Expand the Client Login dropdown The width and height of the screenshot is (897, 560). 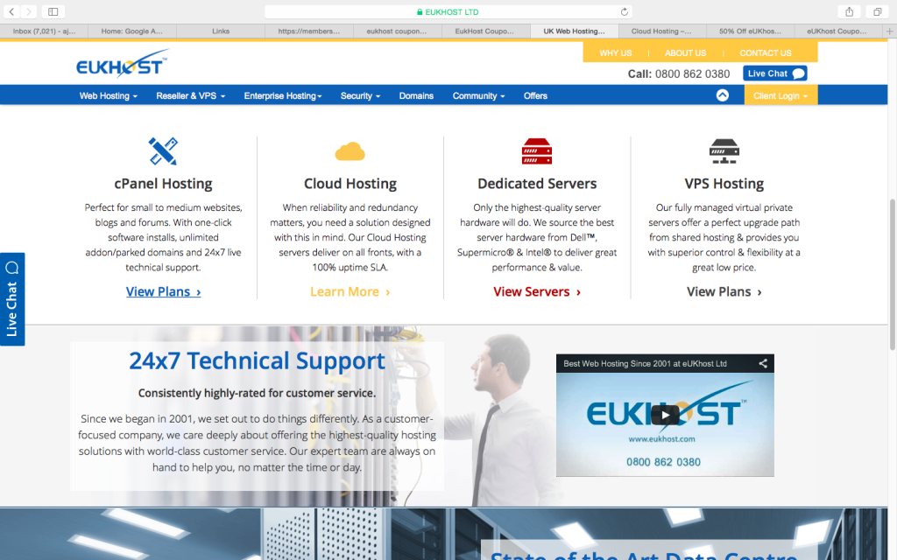(780, 95)
